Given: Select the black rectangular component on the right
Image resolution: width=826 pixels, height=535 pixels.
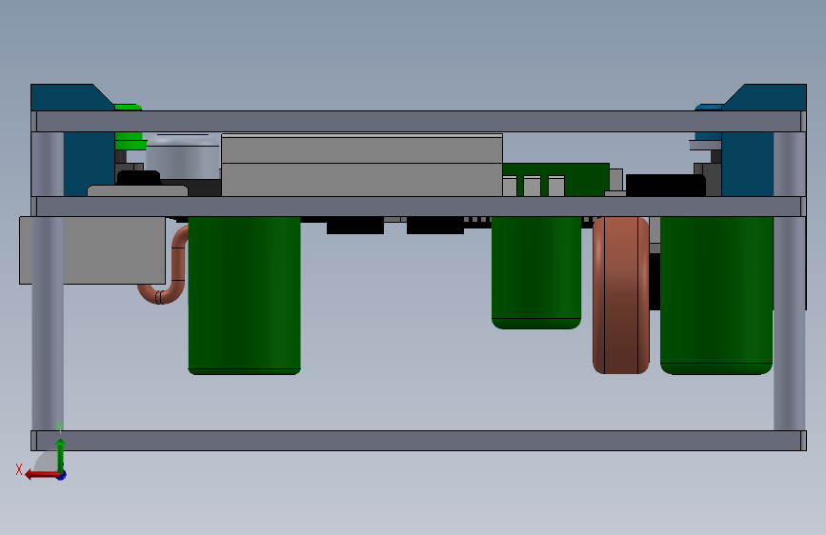Looking at the screenshot, I should [665, 186].
